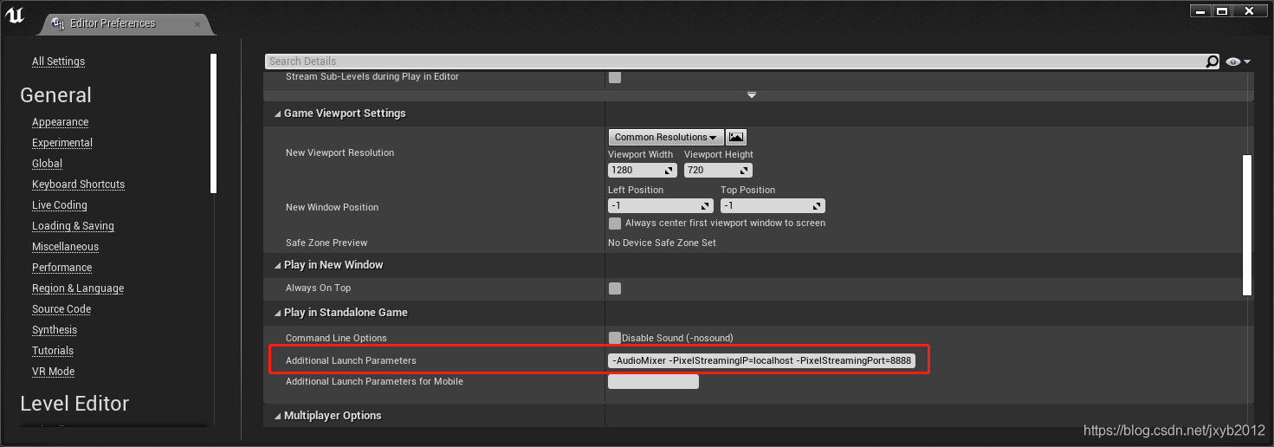The width and height of the screenshot is (1274, 447).
Task: Click the Viewport Height spinner arrow
Action: (x=745, y=171)
